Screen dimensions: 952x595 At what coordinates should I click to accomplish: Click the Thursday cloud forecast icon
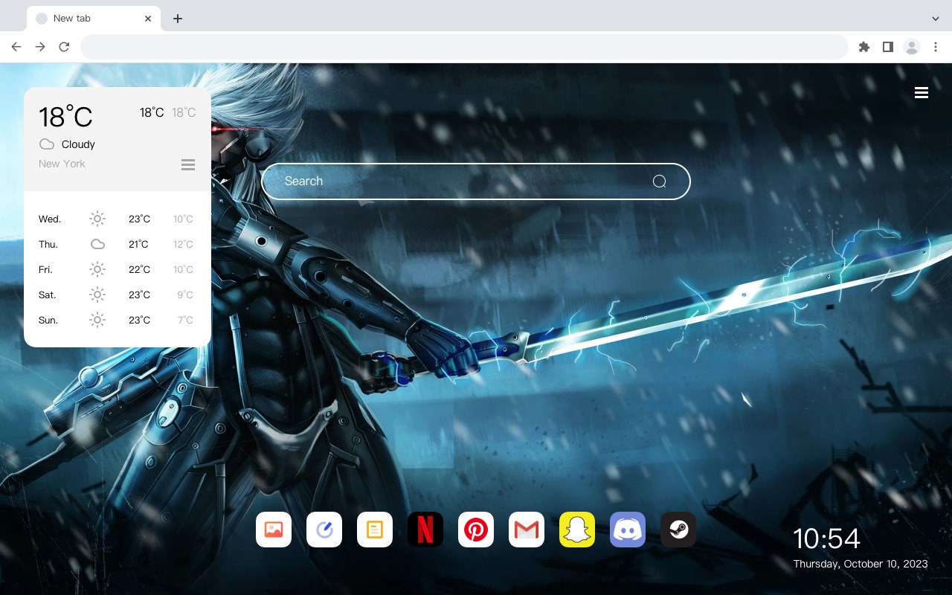coord(97,244)
